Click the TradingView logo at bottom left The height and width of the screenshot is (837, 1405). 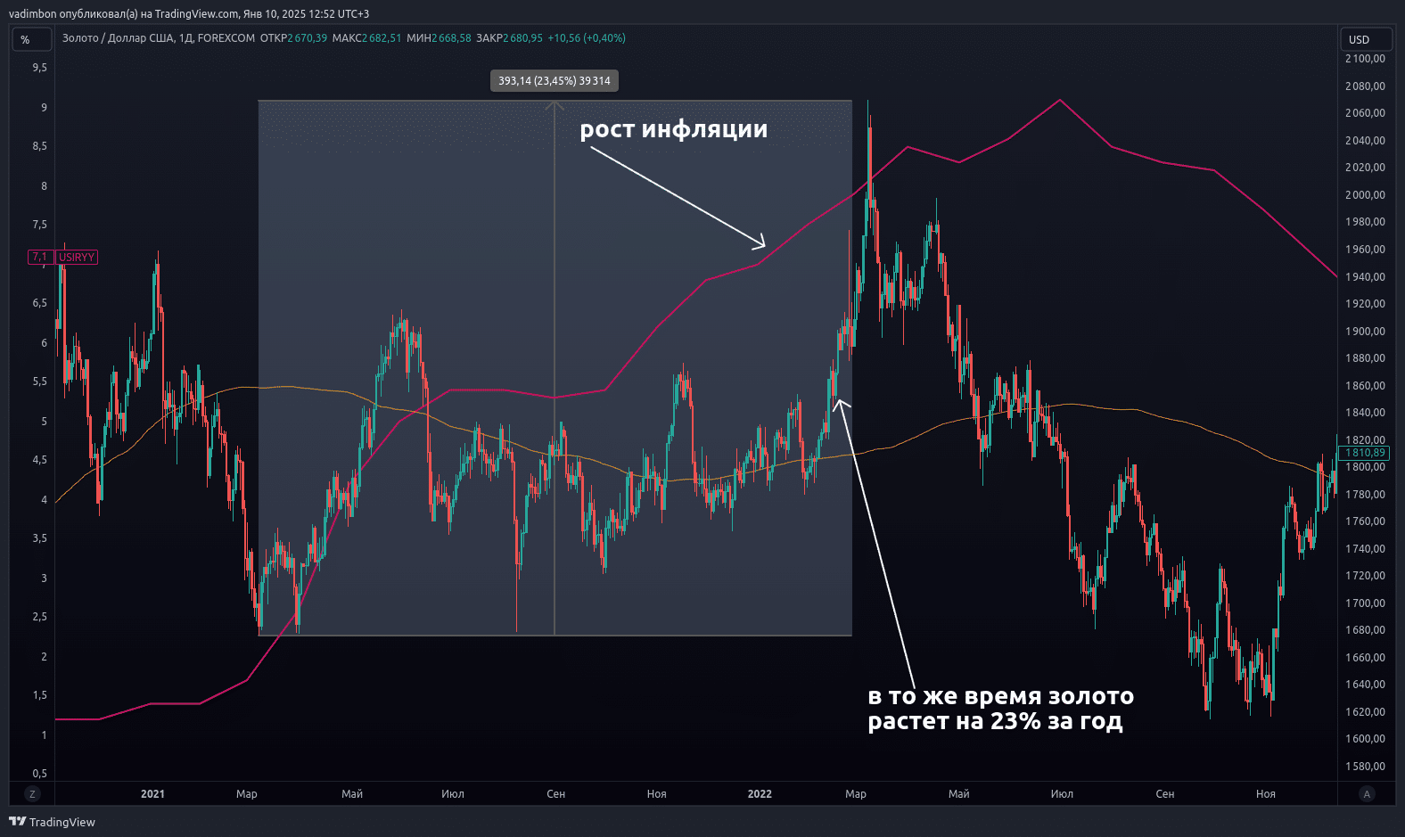click(x=52, y=822)
